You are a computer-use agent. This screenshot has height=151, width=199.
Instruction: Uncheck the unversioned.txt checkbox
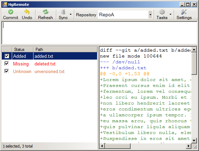click(7, 71)
